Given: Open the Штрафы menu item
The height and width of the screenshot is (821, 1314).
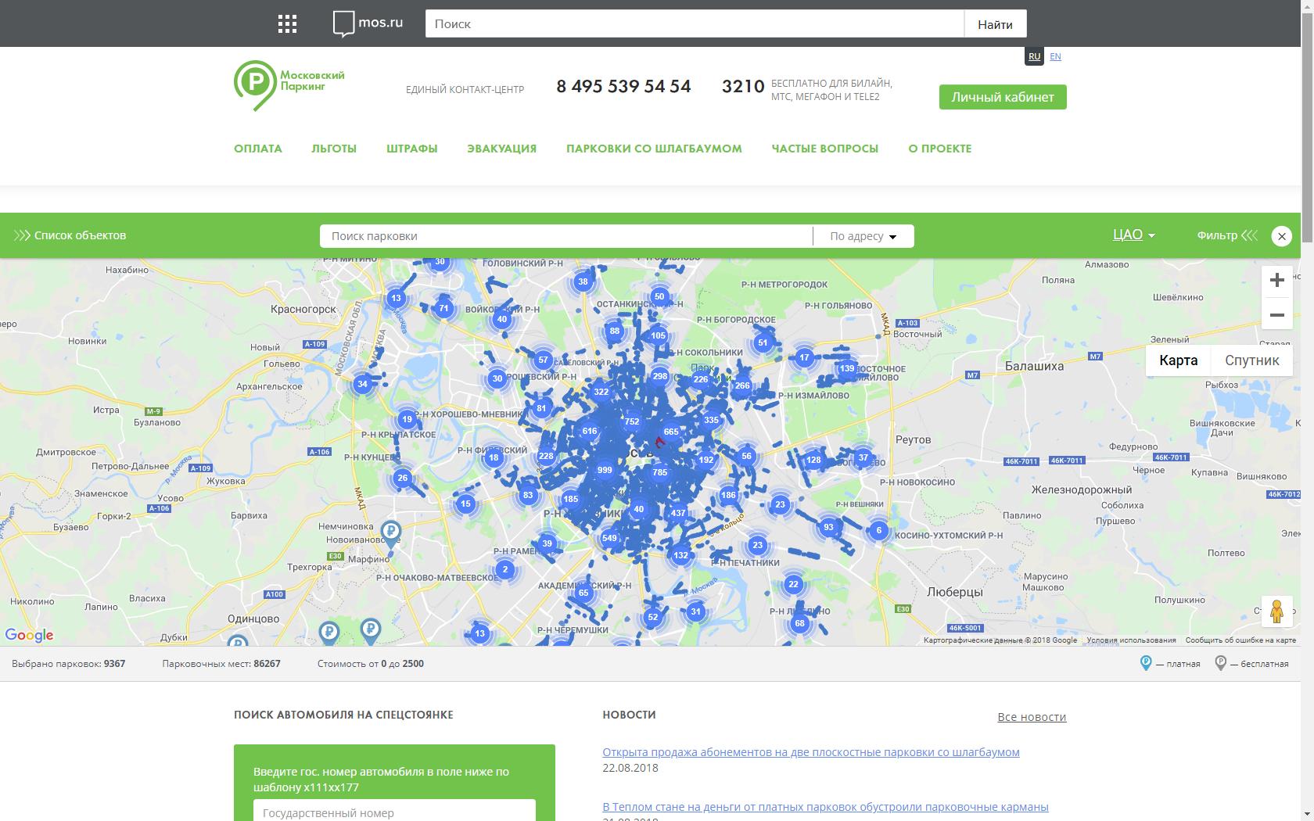Looking at the screenshot, I should pyautogui.click(x=411, y=149).
